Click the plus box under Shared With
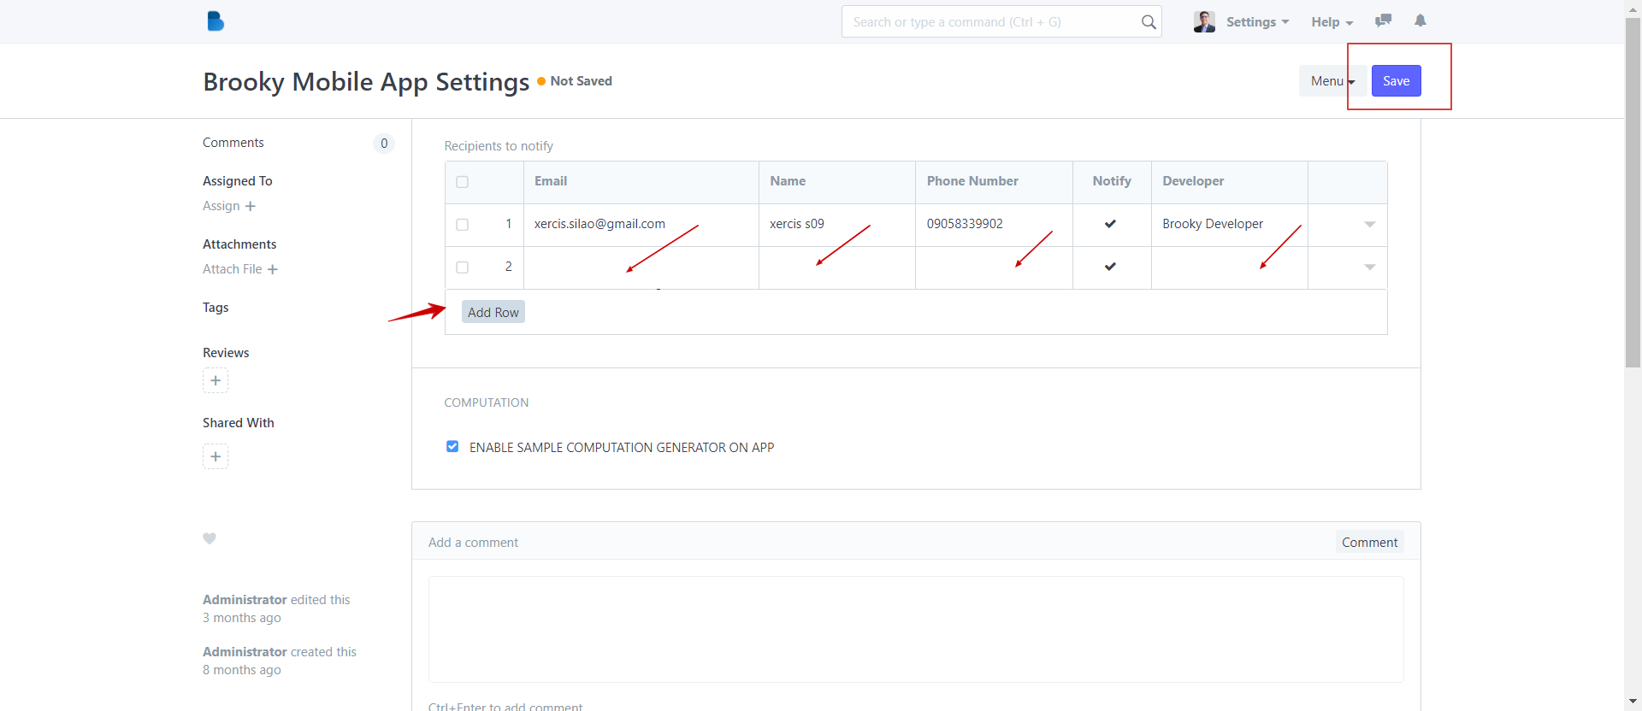Image resolution: width=1642 pixels, height=711 pixels. coord(216,456)
